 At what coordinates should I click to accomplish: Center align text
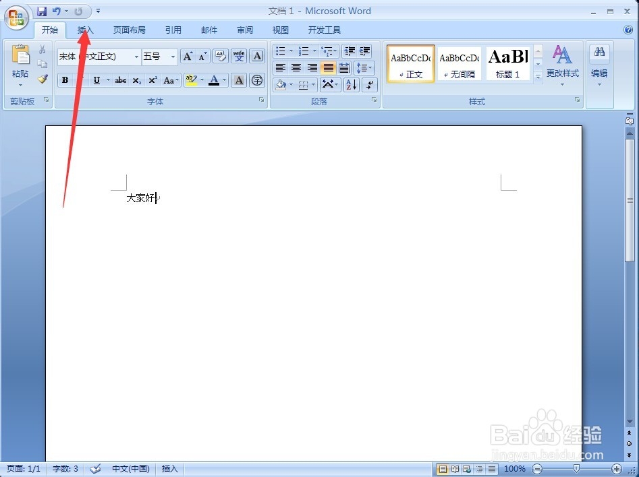296,67
